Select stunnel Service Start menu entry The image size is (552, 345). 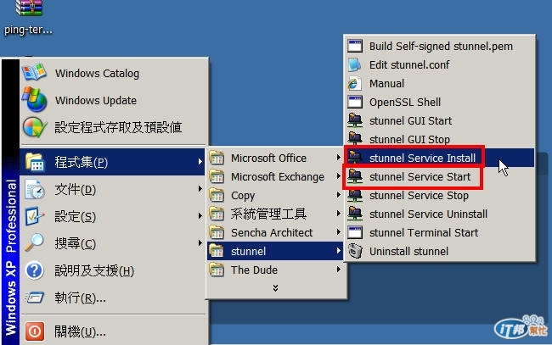[439, 176]
